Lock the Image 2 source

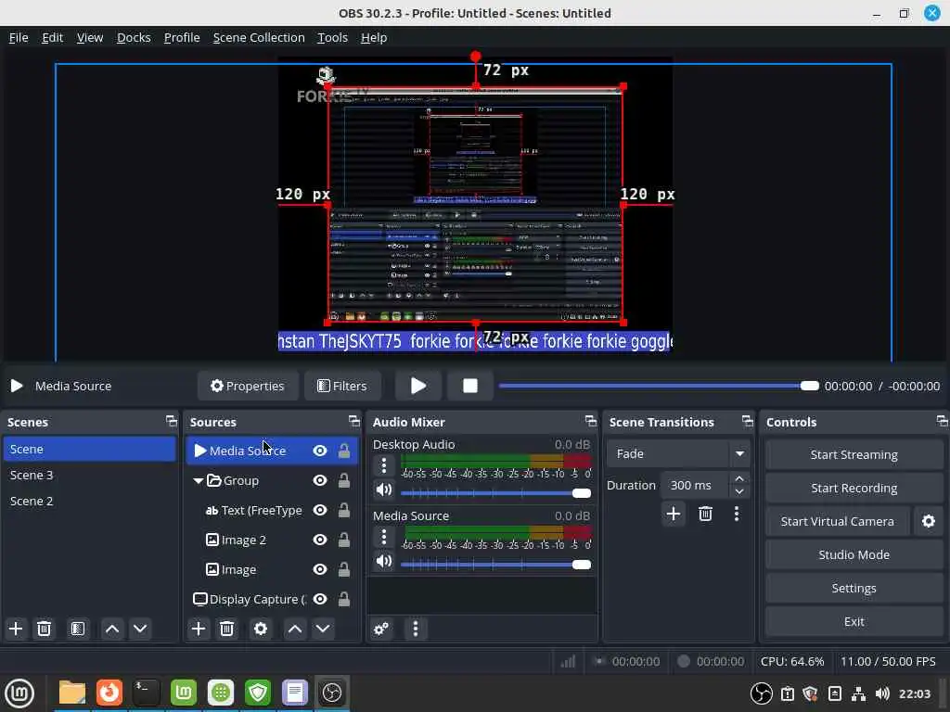343,540
